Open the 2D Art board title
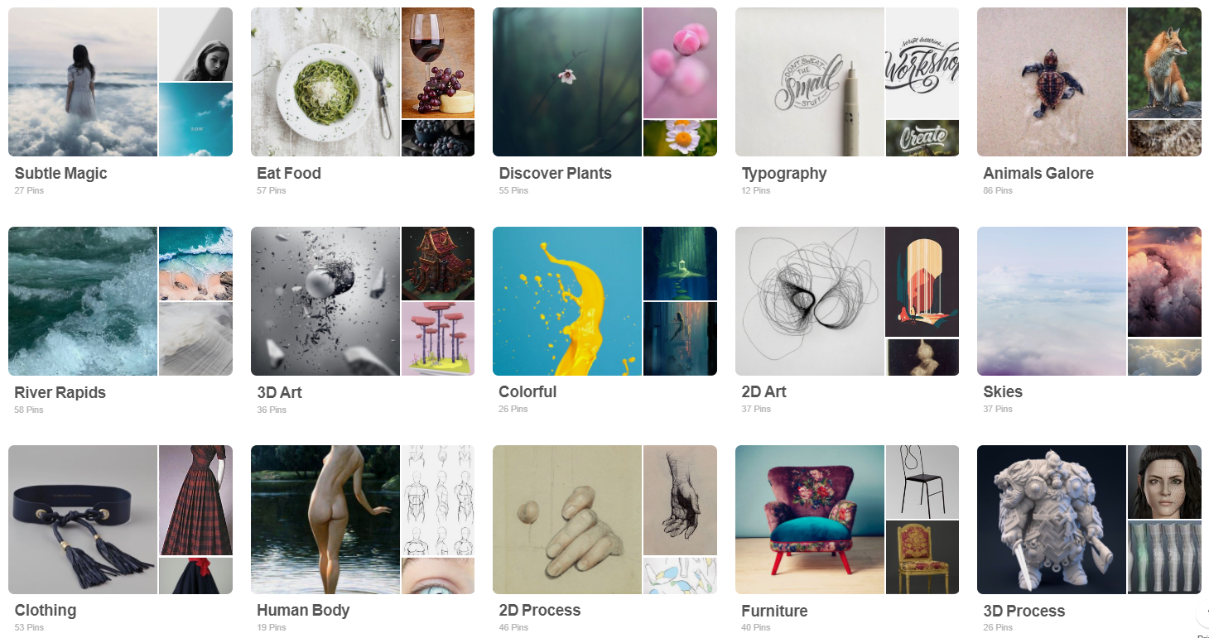This screenshot has height=638, width=1209. (763, 392)
